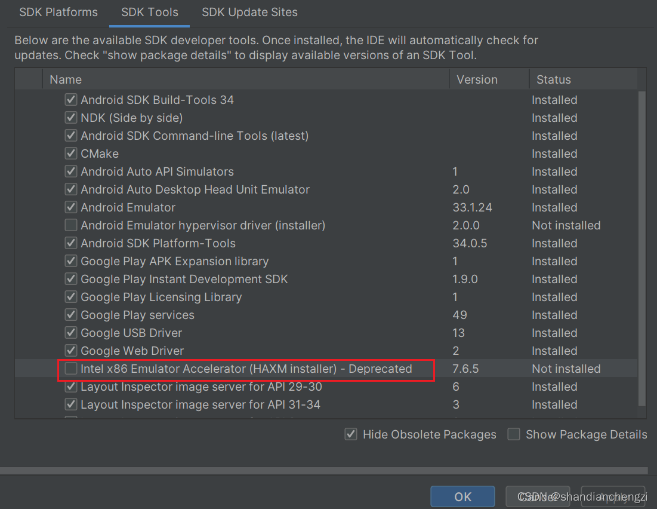Select the SDK Tools tab
Image resolution: width=657 pixels, height=509 pixels.
pyautogui.click(x=150, y=12)
